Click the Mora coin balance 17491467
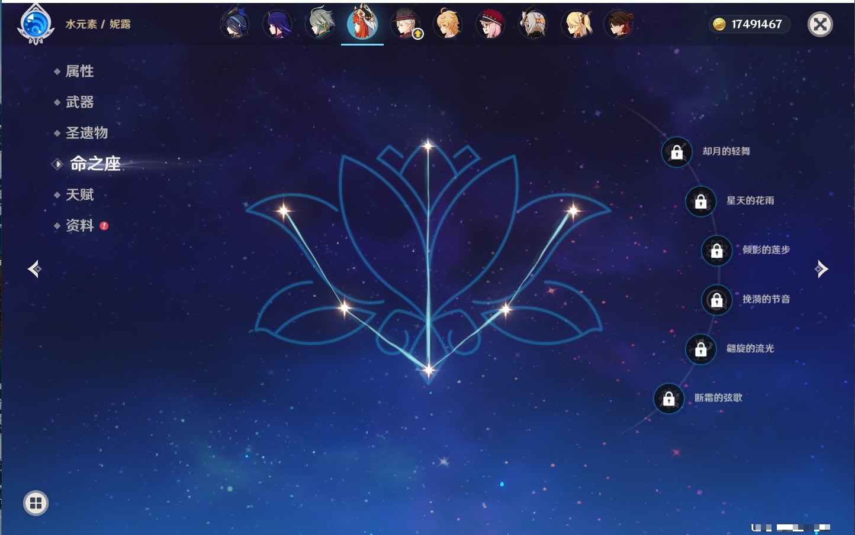Screen dimensions: 855x535 tap(750, 24)
